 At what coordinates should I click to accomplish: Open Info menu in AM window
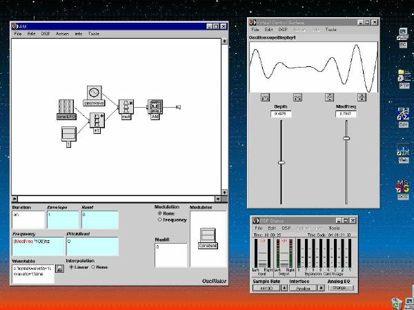[x=79, y=34]
